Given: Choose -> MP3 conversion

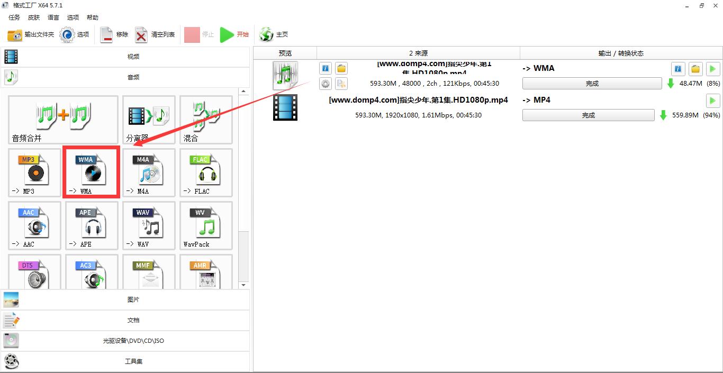Looking at the screenshot, I should (34, 172).
